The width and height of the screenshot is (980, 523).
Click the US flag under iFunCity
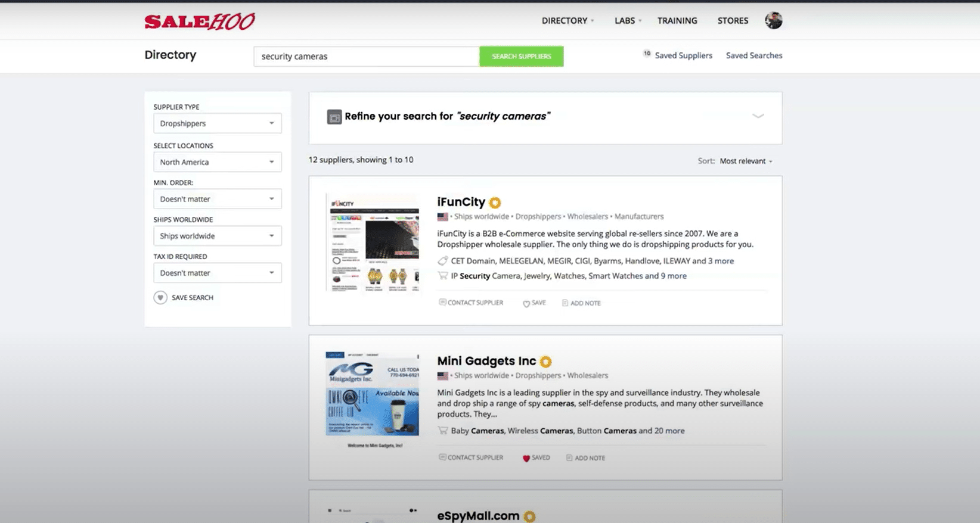click(x=442, y=217)
